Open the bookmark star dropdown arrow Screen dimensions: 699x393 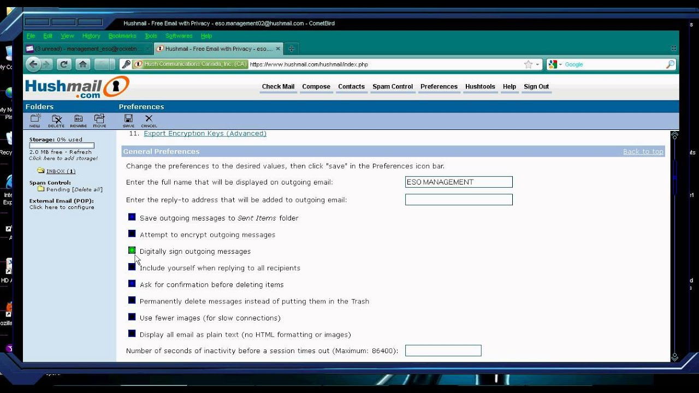click(x=537, y=64)
